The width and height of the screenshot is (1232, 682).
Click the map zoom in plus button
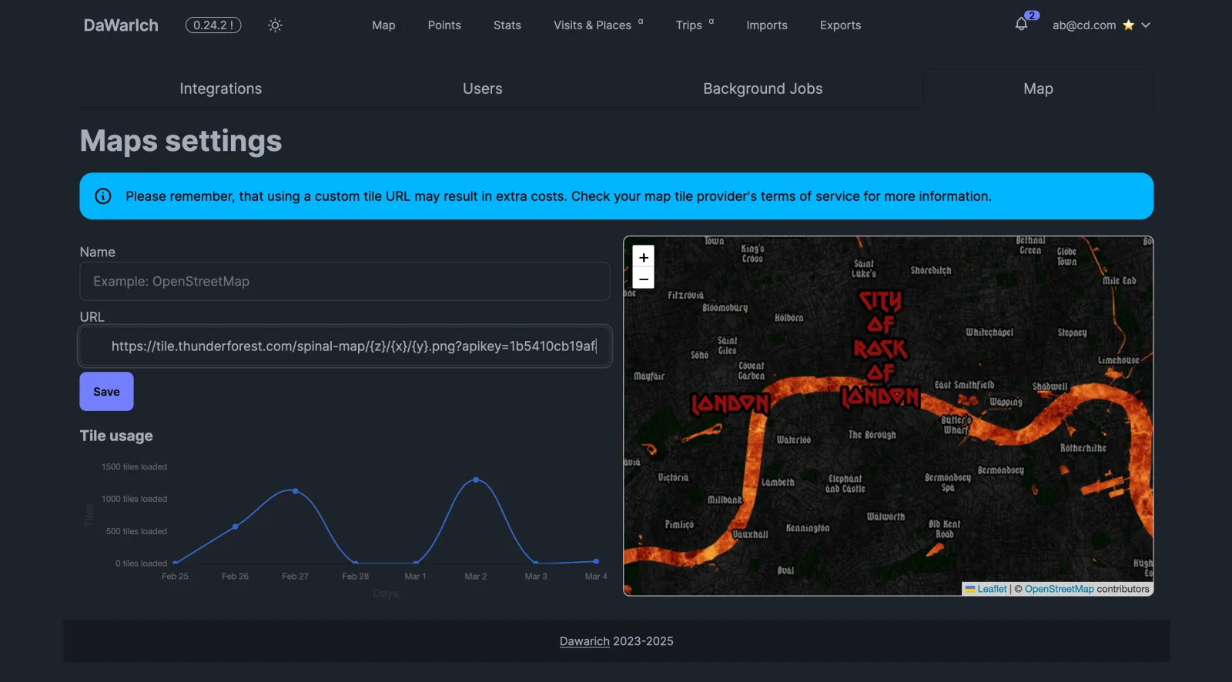(644, 257)
